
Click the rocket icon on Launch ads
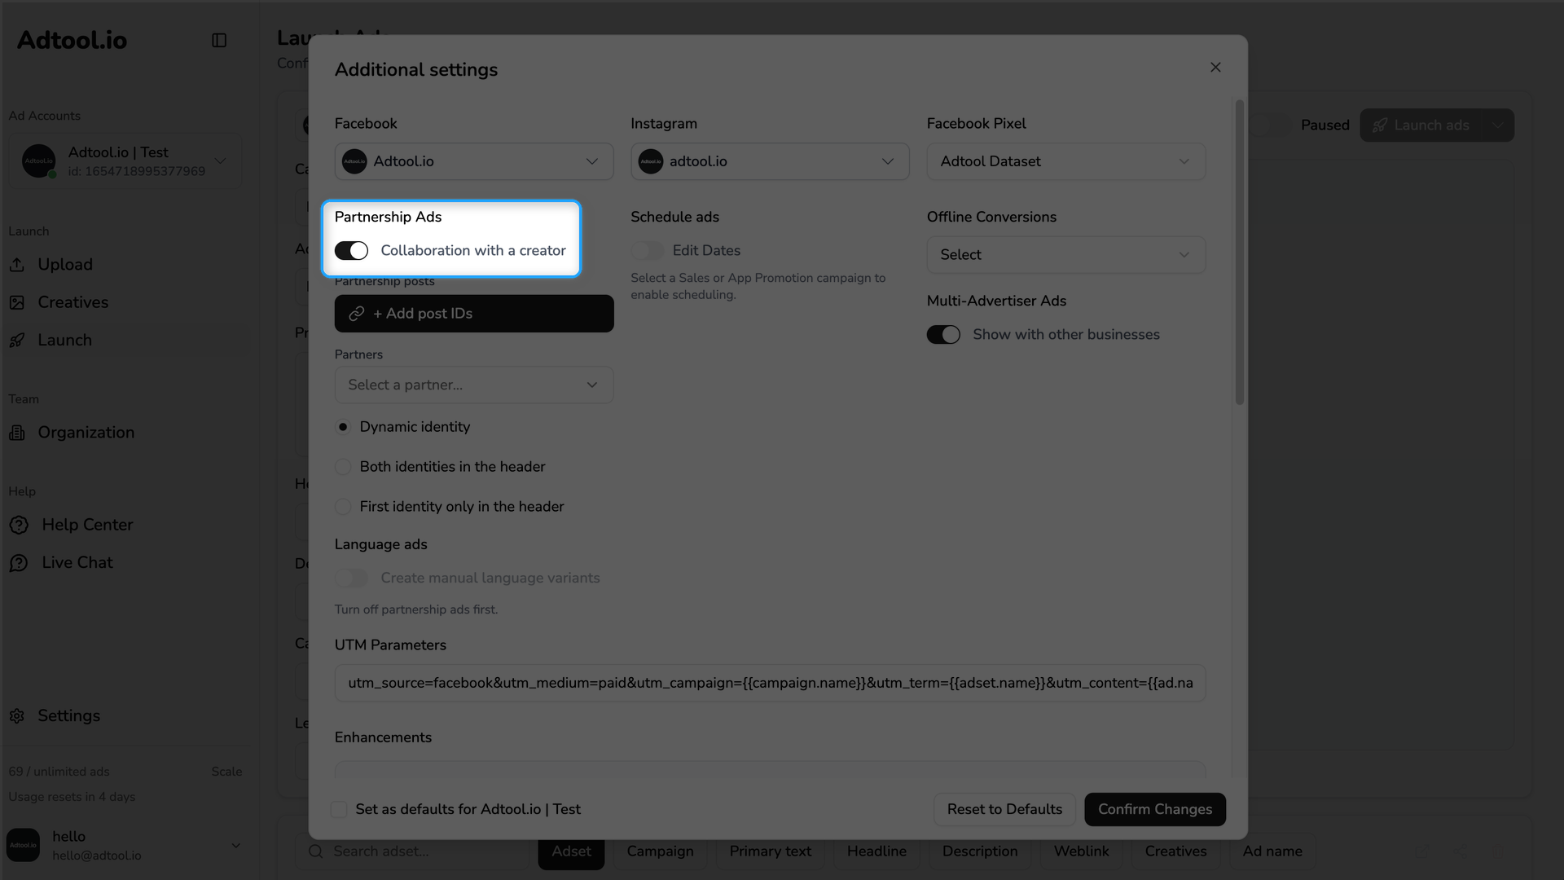(1379, 125)
